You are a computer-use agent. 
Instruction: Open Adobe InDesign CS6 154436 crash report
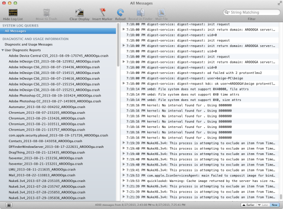pos(54,67)
